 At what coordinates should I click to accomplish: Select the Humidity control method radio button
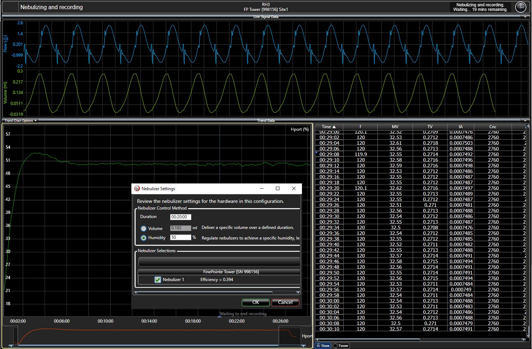[143, 238]
